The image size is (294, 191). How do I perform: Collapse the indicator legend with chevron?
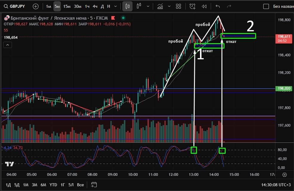7,45
